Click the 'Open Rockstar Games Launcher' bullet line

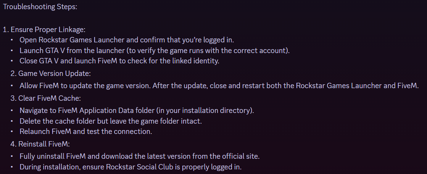pos(127,40)
